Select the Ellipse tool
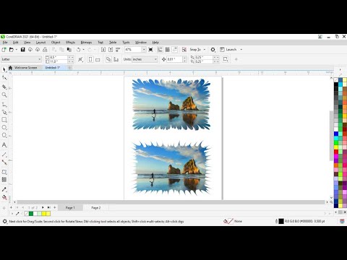This screenshot has height=260, width=347. pyautogui.click(x=4, y=127)
